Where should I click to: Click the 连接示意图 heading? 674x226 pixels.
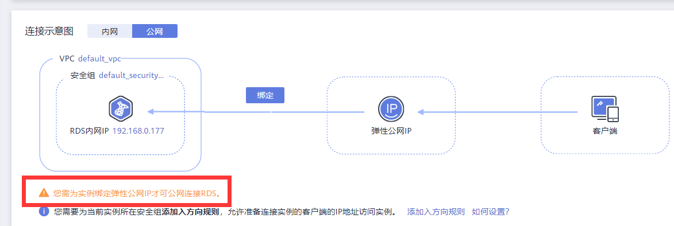[x=49, y=32]
